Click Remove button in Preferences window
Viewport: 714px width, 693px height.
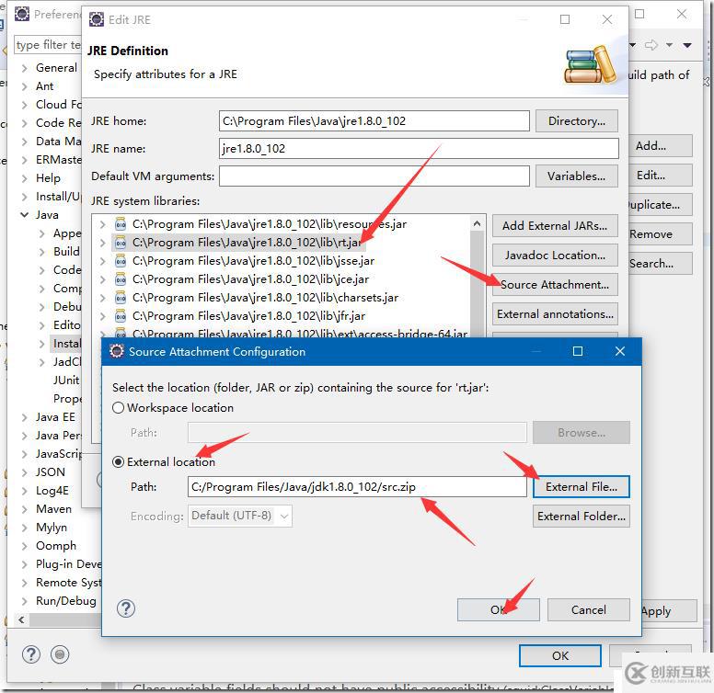pos(661,234)
